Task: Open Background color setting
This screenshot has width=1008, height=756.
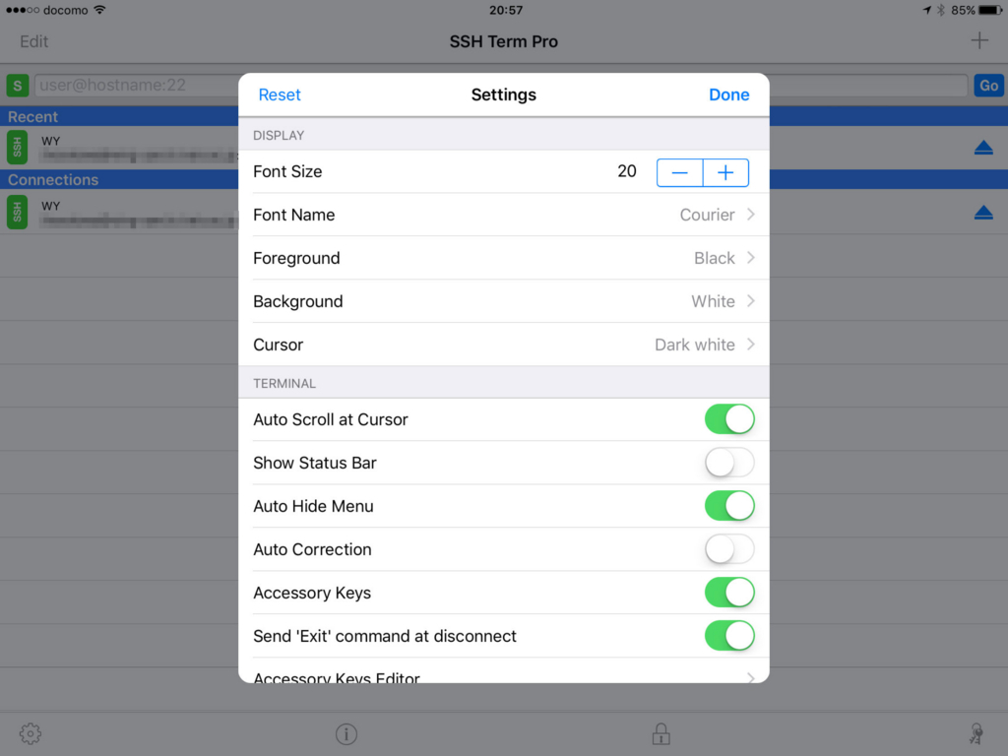Action: (504, 301)
